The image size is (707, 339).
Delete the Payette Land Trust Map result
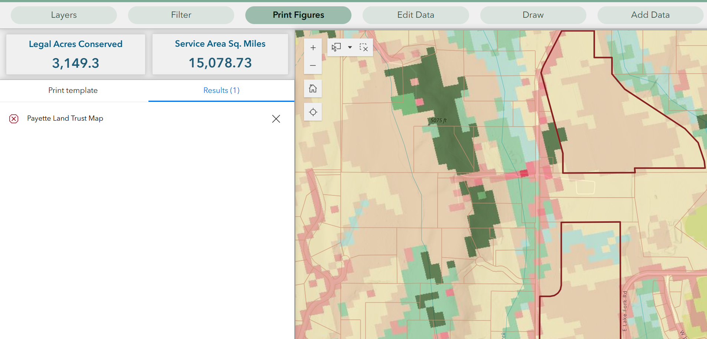point(14,118)
